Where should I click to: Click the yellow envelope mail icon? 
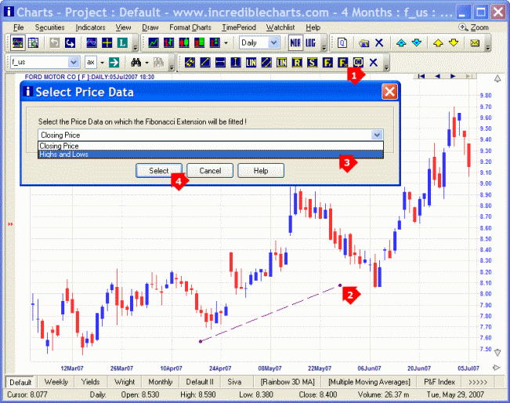click(x=475, y=42)
